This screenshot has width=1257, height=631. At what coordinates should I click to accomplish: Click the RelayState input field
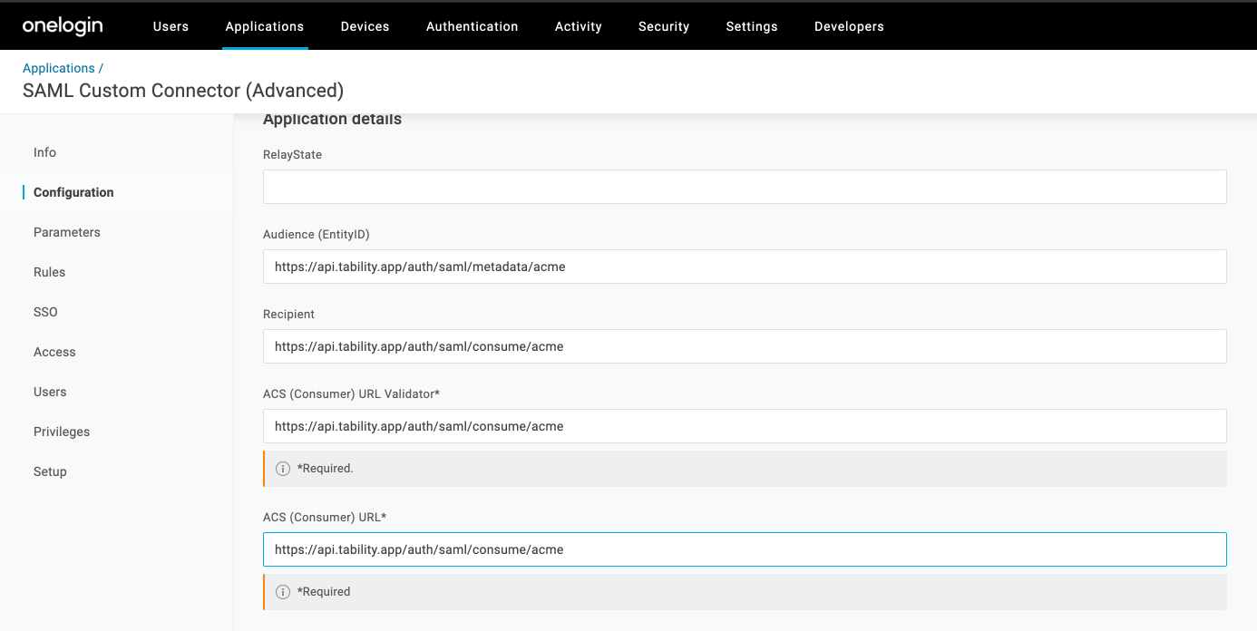(x=744, y=187)
